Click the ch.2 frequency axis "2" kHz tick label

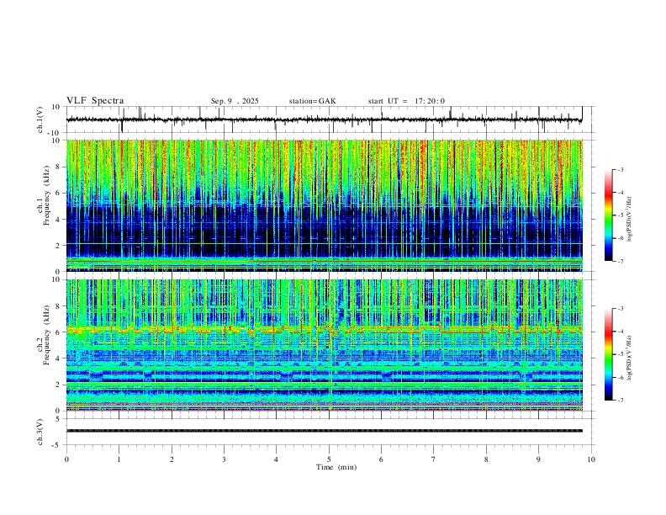click(x=59, y=385)
